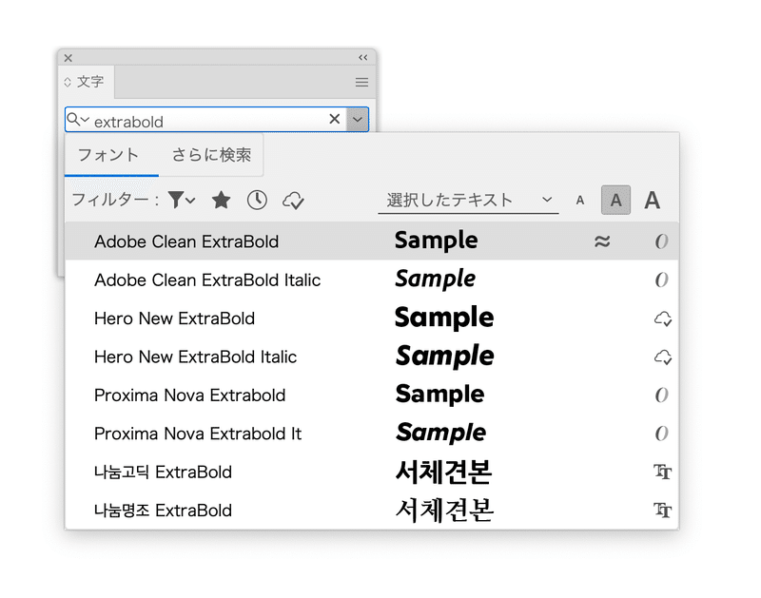
Task: Click TrueType icon on 나눔고딕 ExtraBold row
Action: (662, 472)
